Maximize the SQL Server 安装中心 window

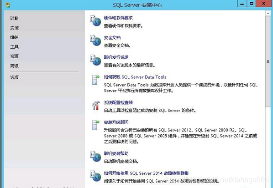(252, 4)
